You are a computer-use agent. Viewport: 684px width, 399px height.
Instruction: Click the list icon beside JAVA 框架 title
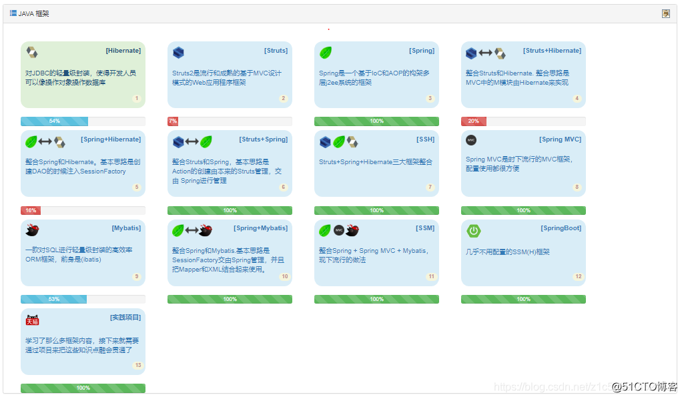[13, 13]
